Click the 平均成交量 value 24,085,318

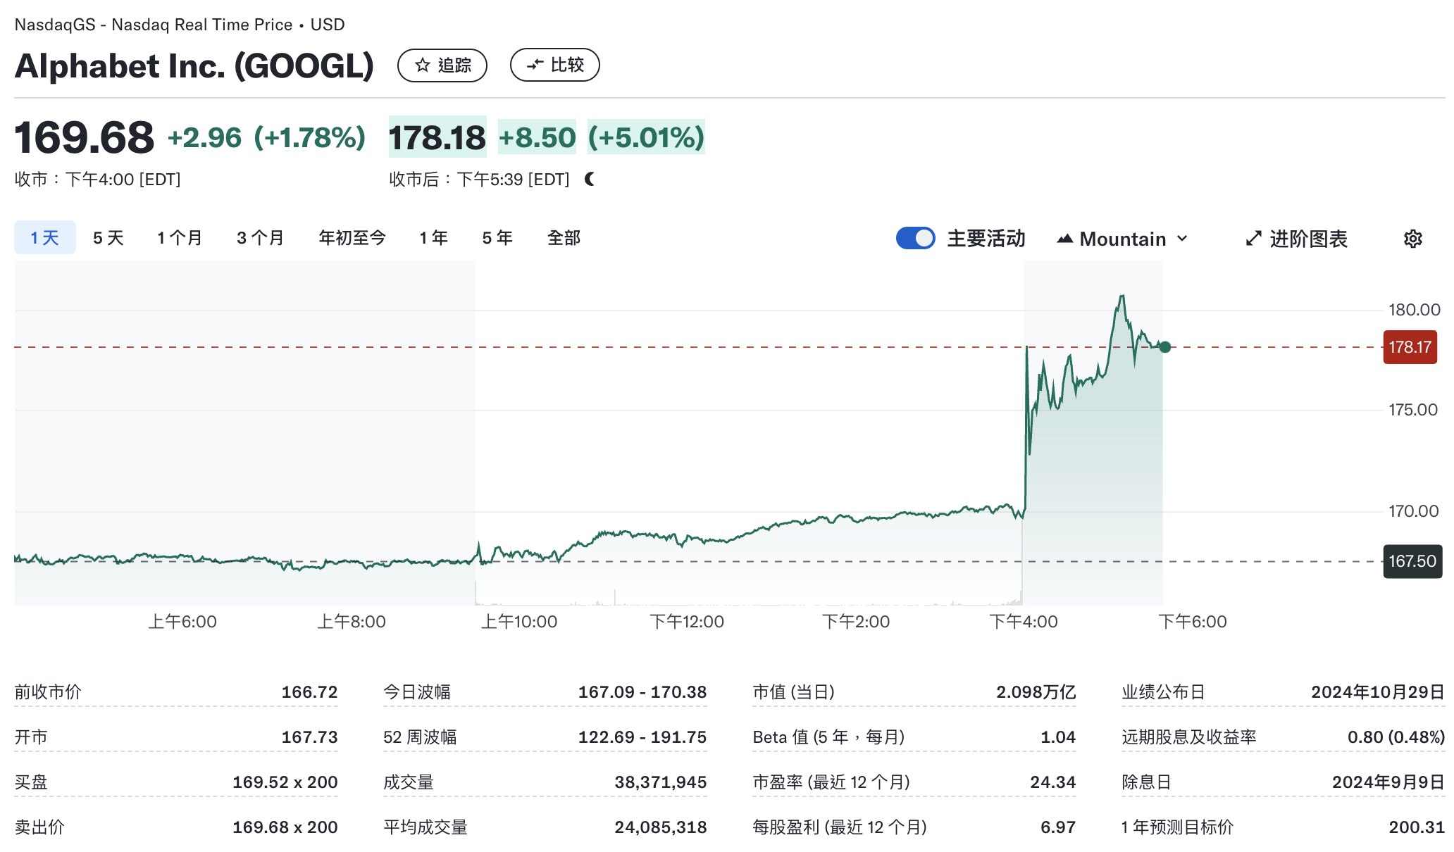click(x=661, y=827)
